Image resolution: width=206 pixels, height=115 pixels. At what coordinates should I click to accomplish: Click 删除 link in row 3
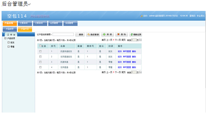(x=134, y=62)
